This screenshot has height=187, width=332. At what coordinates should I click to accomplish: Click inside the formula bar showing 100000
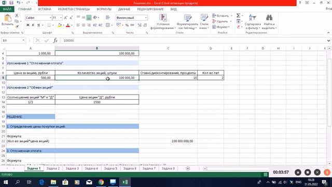193,41
